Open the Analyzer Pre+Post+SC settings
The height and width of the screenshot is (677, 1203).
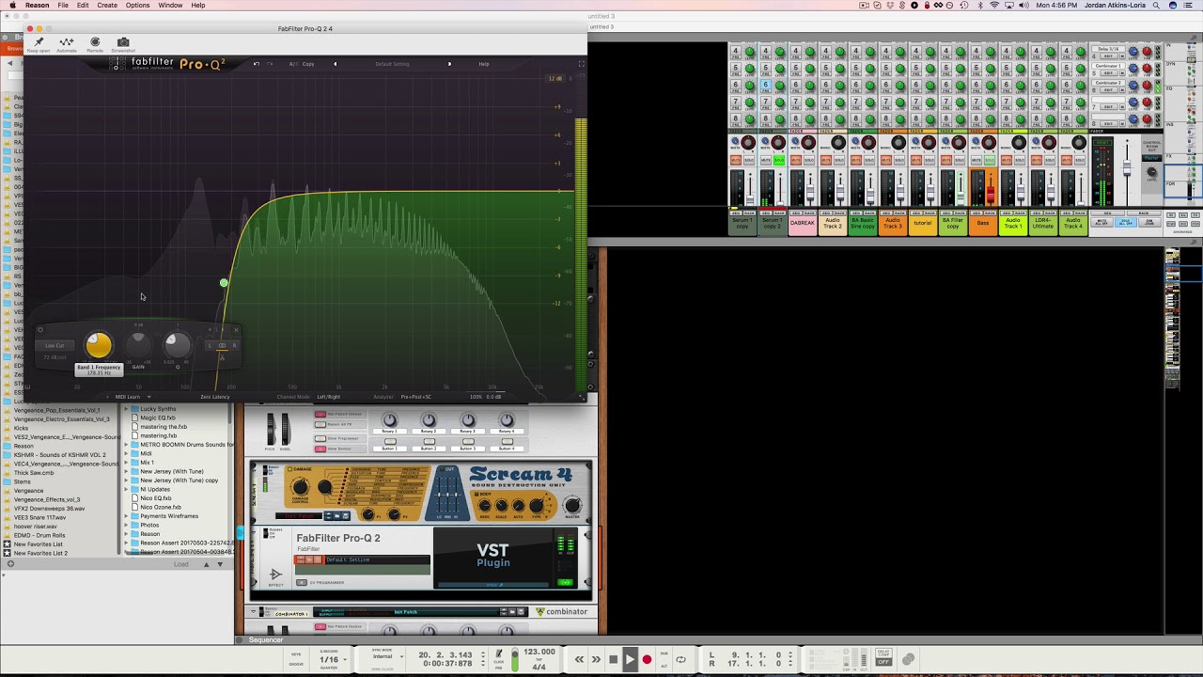pyautogui.click(x=415, y=397)
